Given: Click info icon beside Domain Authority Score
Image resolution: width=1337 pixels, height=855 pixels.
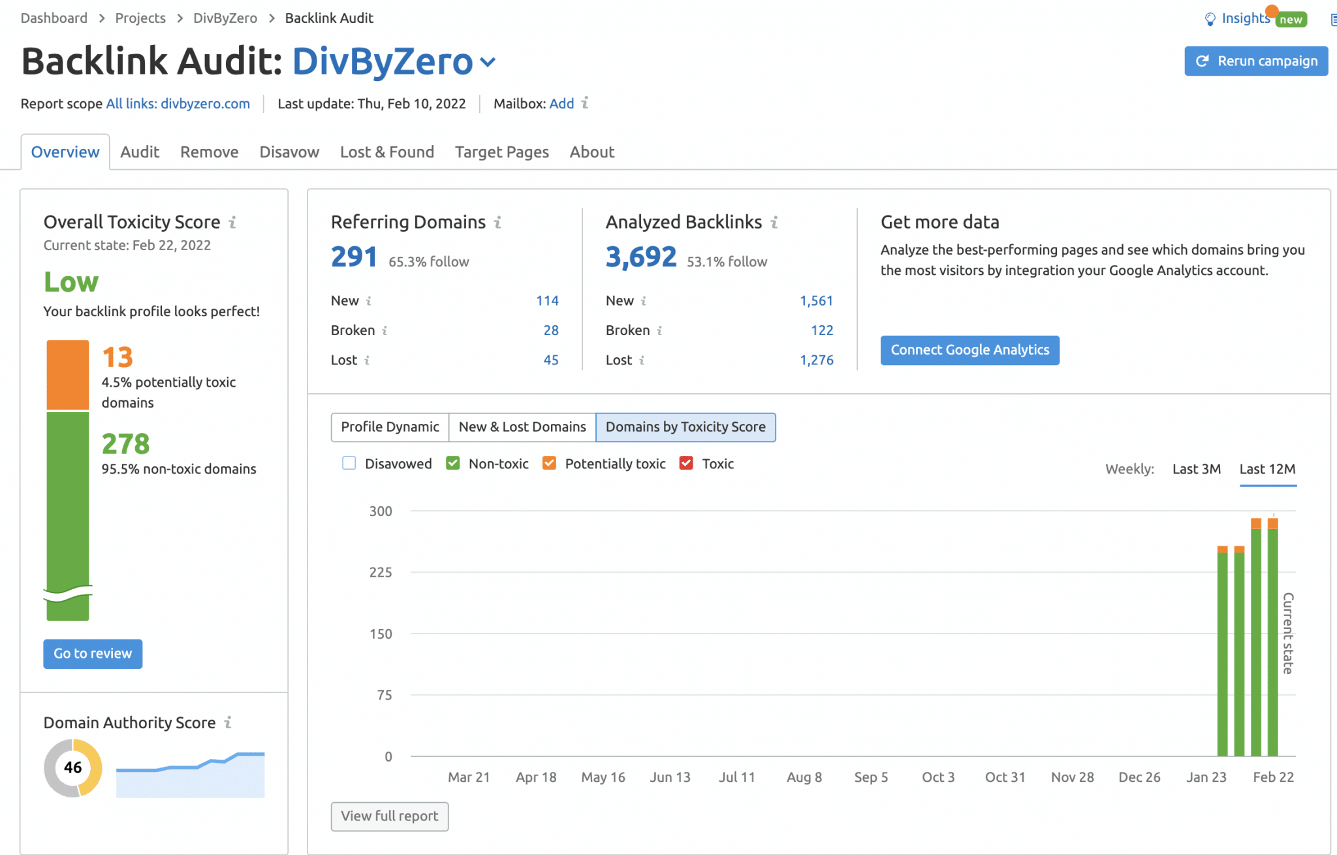Looking at the screenshot, I should pos(228,722).
